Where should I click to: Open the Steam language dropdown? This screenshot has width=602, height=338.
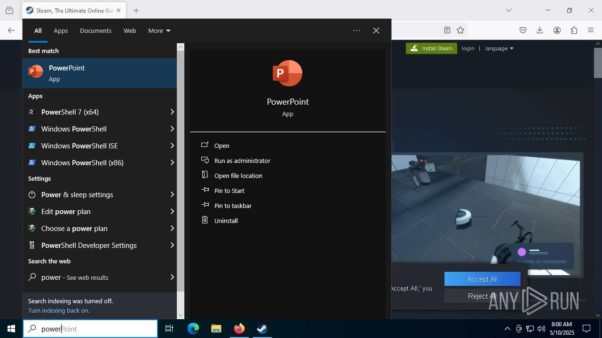499,48
